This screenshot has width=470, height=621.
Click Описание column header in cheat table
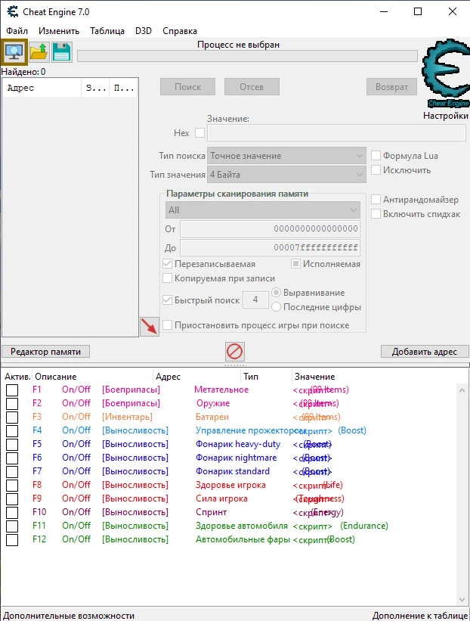pos(93,377)
